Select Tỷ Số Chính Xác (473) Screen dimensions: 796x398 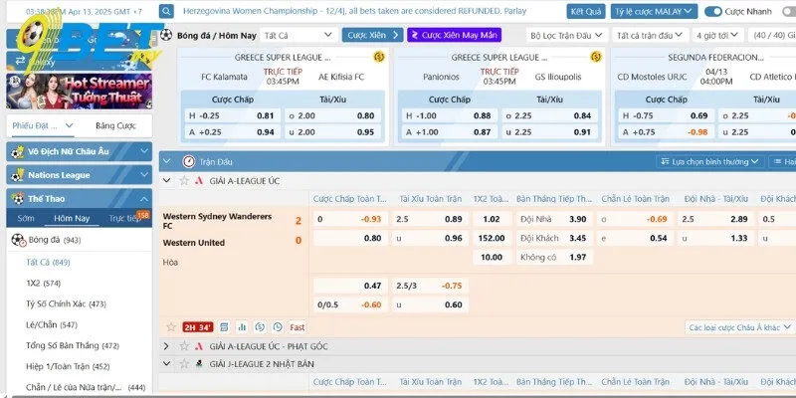pyautogui.click(x=66, y=304)
